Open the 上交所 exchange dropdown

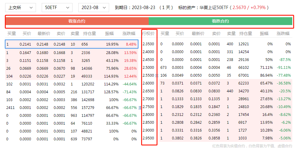[20, 8]
